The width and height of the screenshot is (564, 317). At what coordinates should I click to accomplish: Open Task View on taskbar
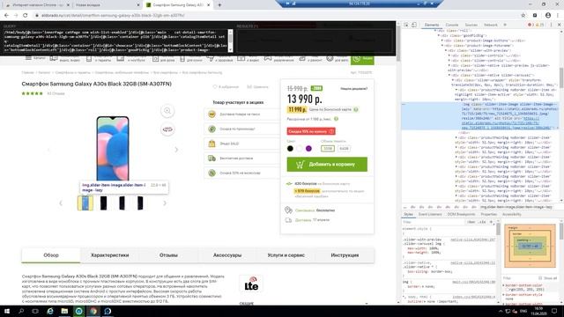(x=35, y=311)
